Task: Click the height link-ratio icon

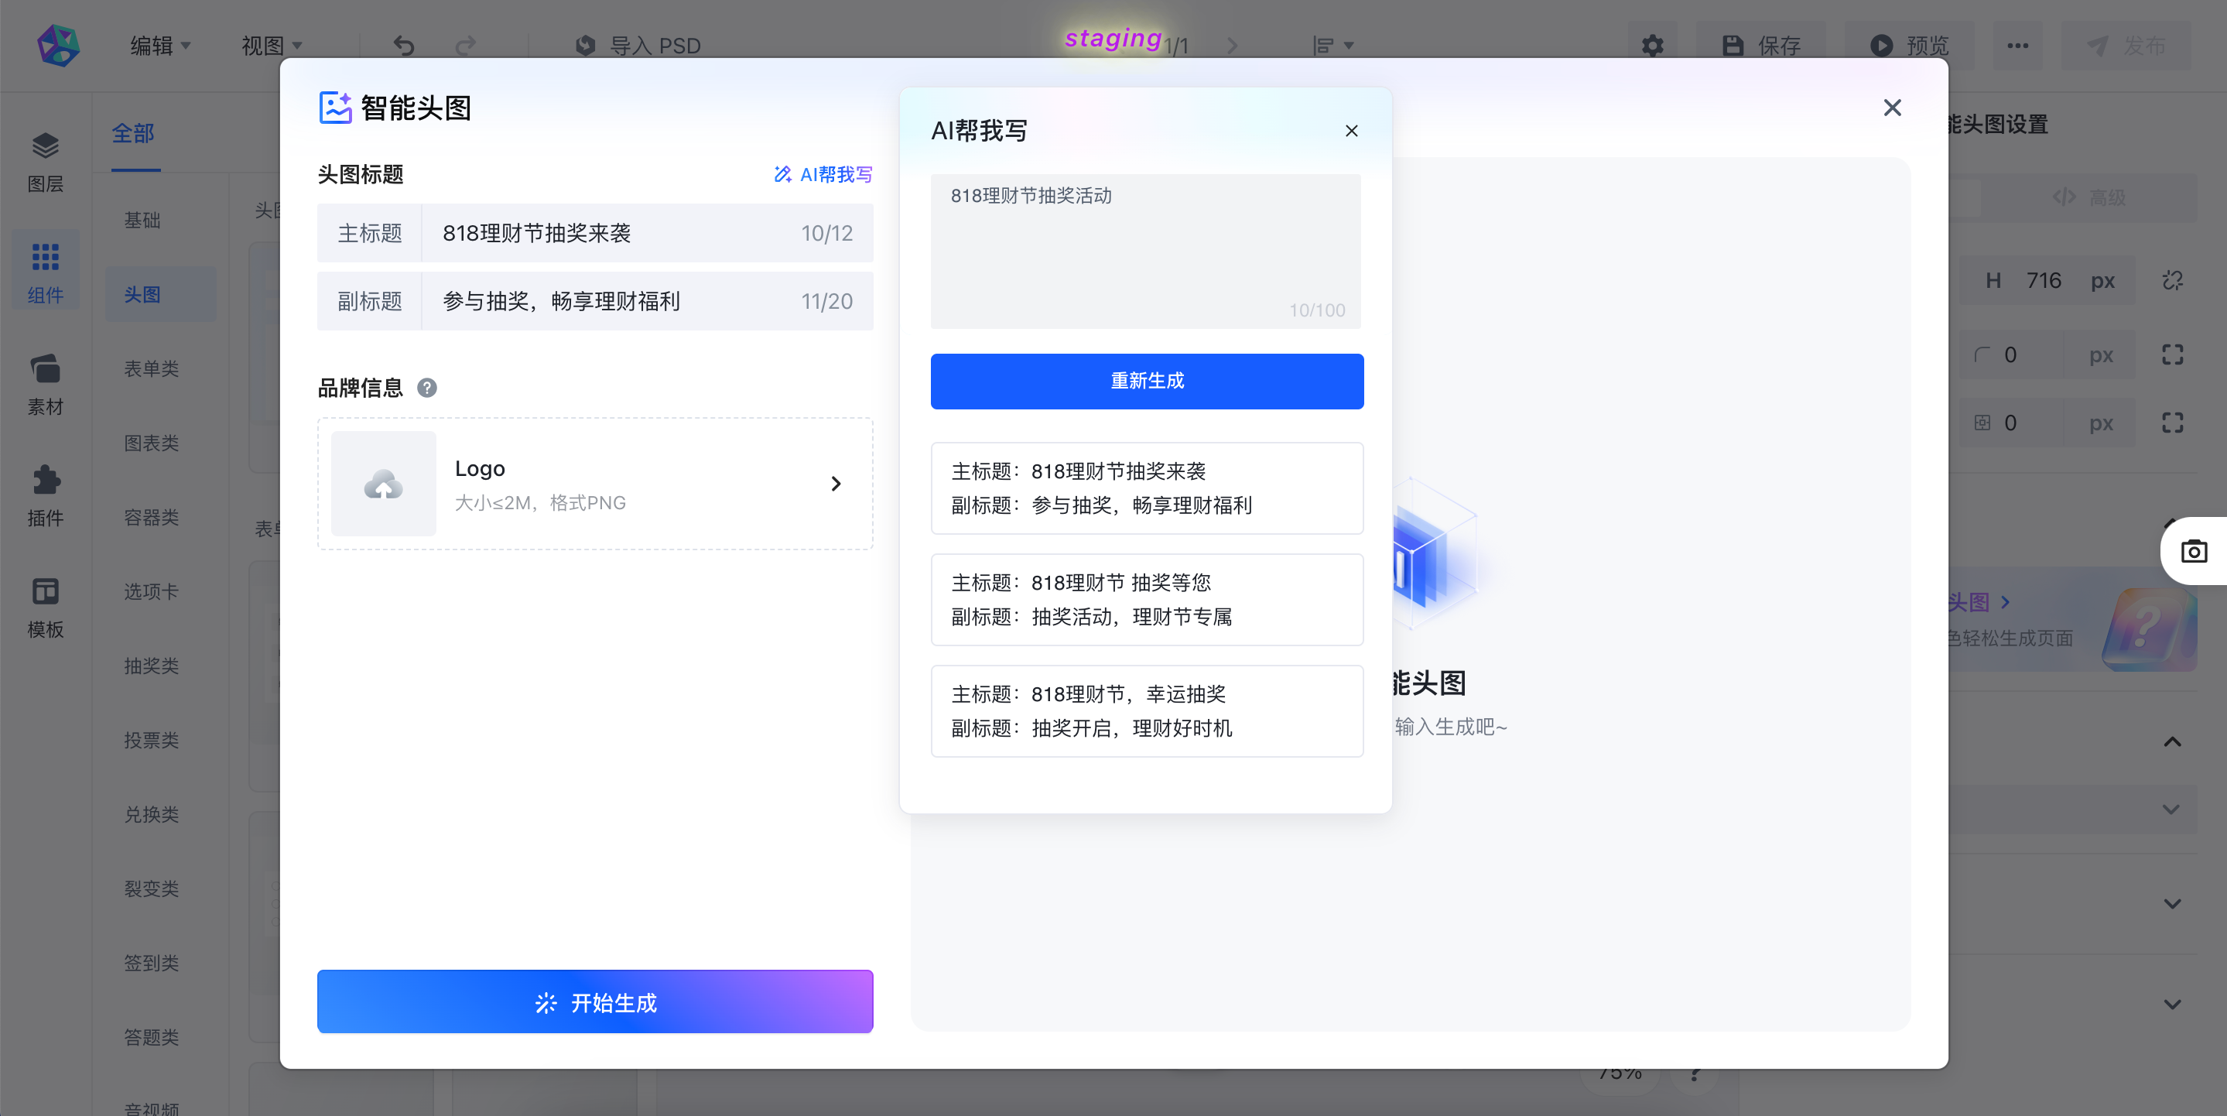Action: (x=2173, y=280)
